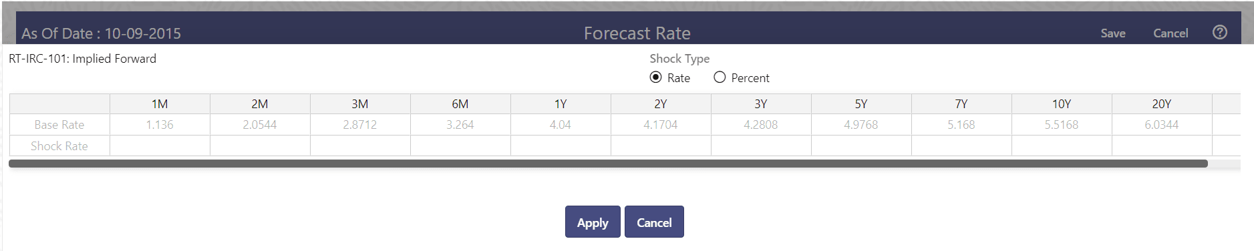Click the horizontal scrollbar below the table

coord(608,164)
